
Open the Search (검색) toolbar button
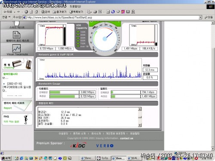point(46,12)
